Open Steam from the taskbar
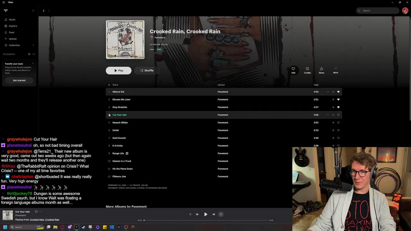 (83, 227)
